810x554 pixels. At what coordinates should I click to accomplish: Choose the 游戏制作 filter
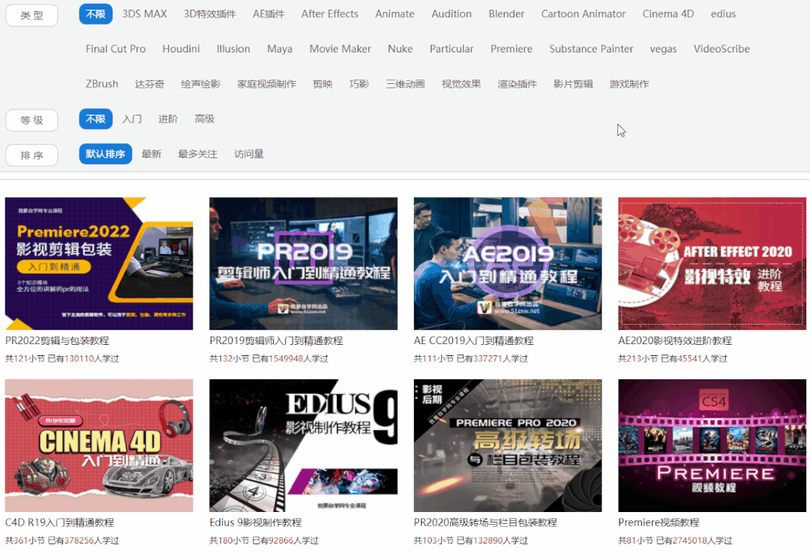tap(629, 84)
